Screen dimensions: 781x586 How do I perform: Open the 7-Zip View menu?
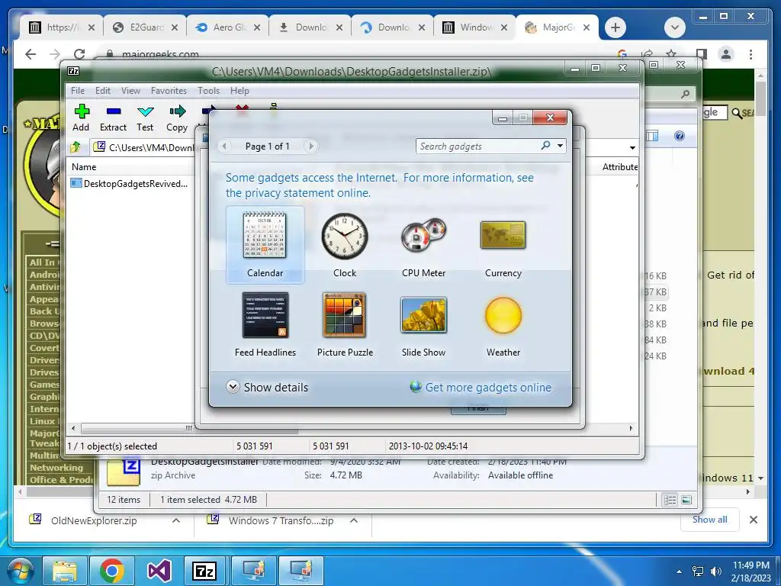tap(130, 91)
